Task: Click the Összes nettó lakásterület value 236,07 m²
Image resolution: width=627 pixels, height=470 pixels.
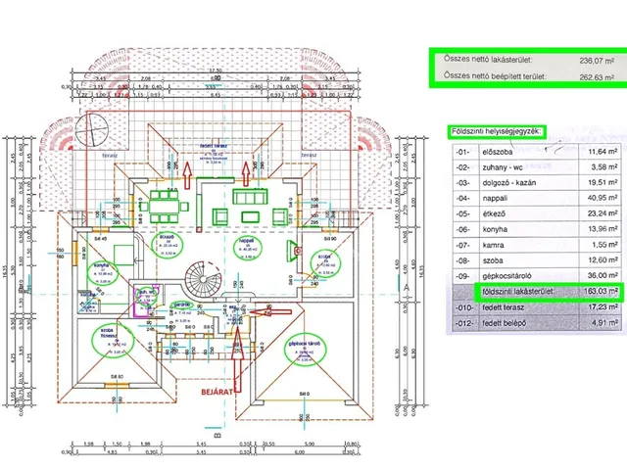Action: (x=594, y=59)
